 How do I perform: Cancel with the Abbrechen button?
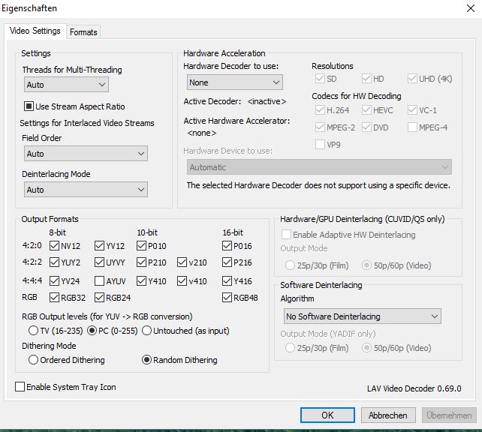[388, 415]
